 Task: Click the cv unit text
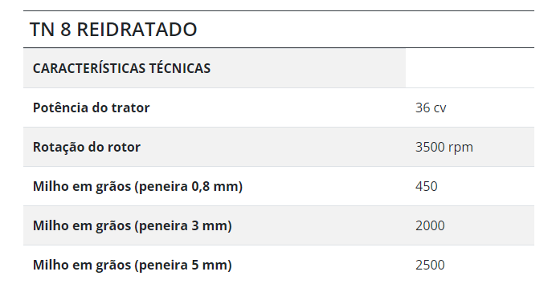pyautogui.click(x=440, y=108)
